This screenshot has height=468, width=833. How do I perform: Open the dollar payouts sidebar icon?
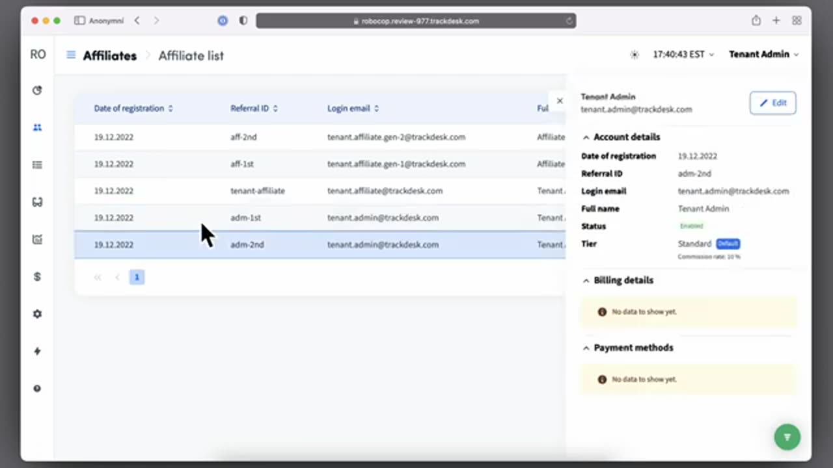(37, 277)
